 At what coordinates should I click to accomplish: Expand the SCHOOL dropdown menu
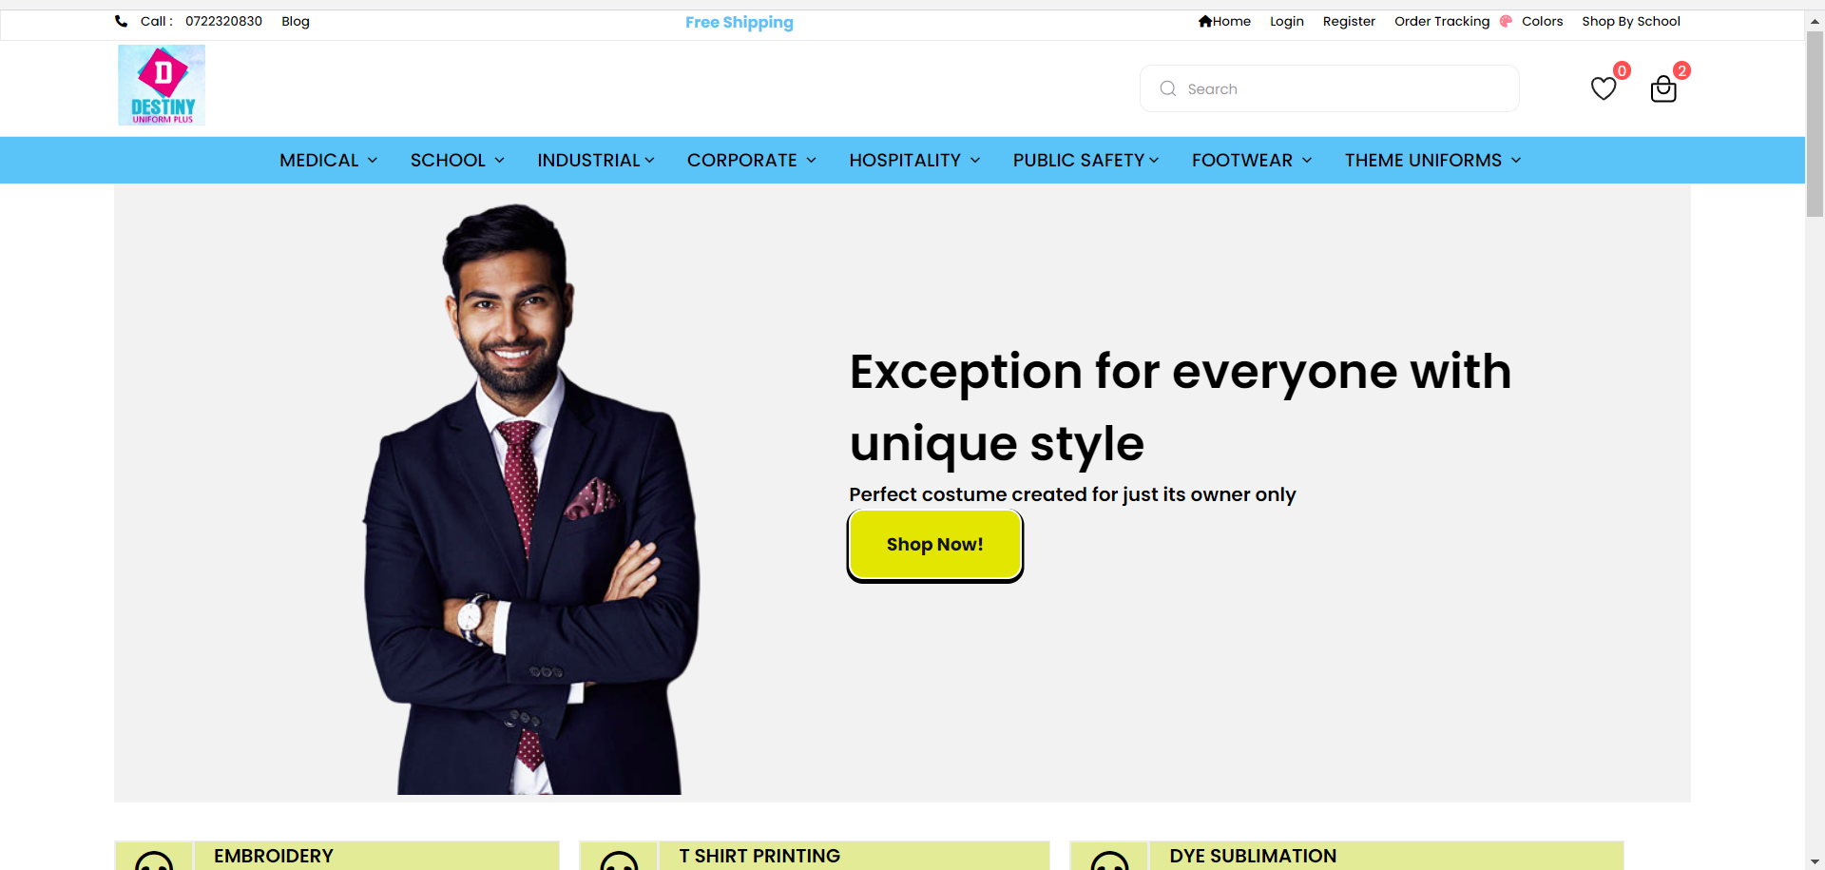[x=457, y=160]
